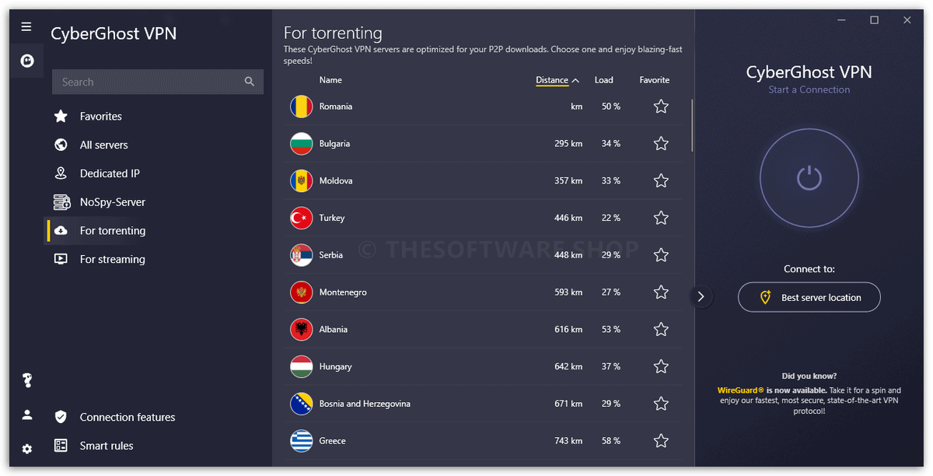
Task: Click the server list scrollbar
Action: pyautogui.click(x=692, y=125)
